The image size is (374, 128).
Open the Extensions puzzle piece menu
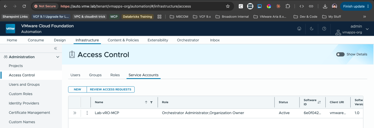pos(287,6)
